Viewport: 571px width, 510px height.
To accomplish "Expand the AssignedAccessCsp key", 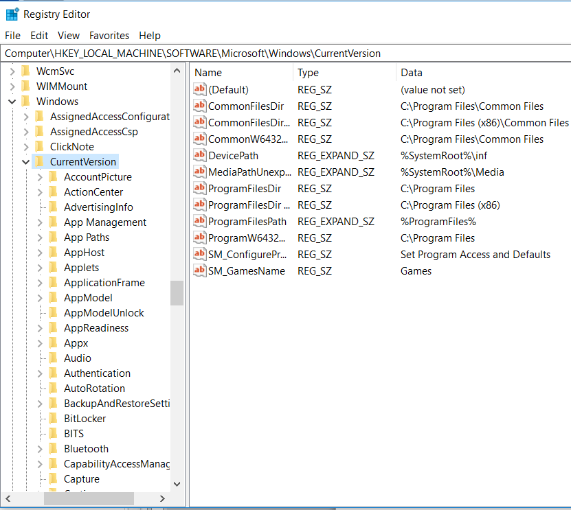I will (26, 132).
